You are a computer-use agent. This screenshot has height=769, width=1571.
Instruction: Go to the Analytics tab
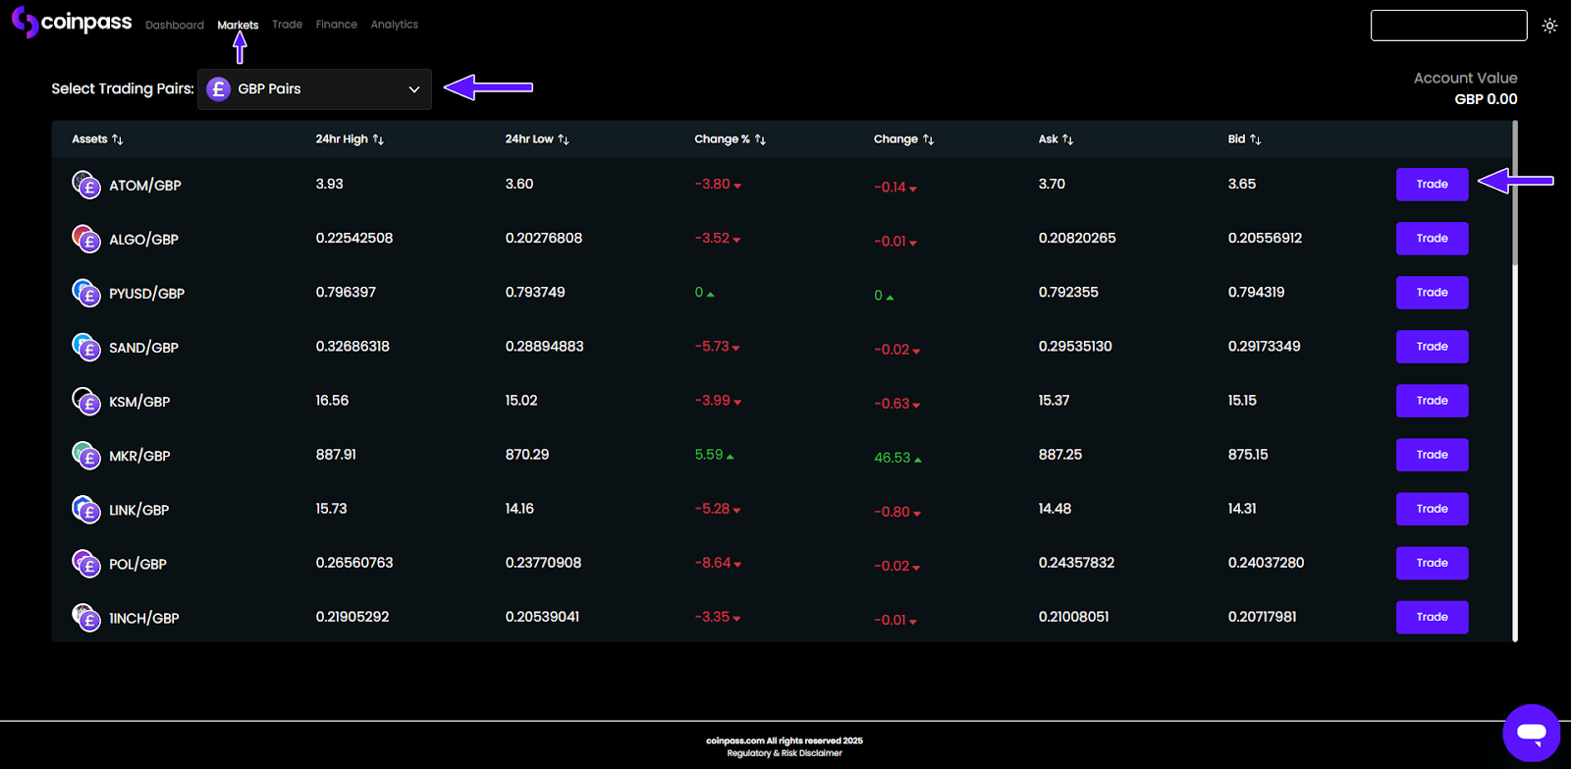tap(394, 25)
